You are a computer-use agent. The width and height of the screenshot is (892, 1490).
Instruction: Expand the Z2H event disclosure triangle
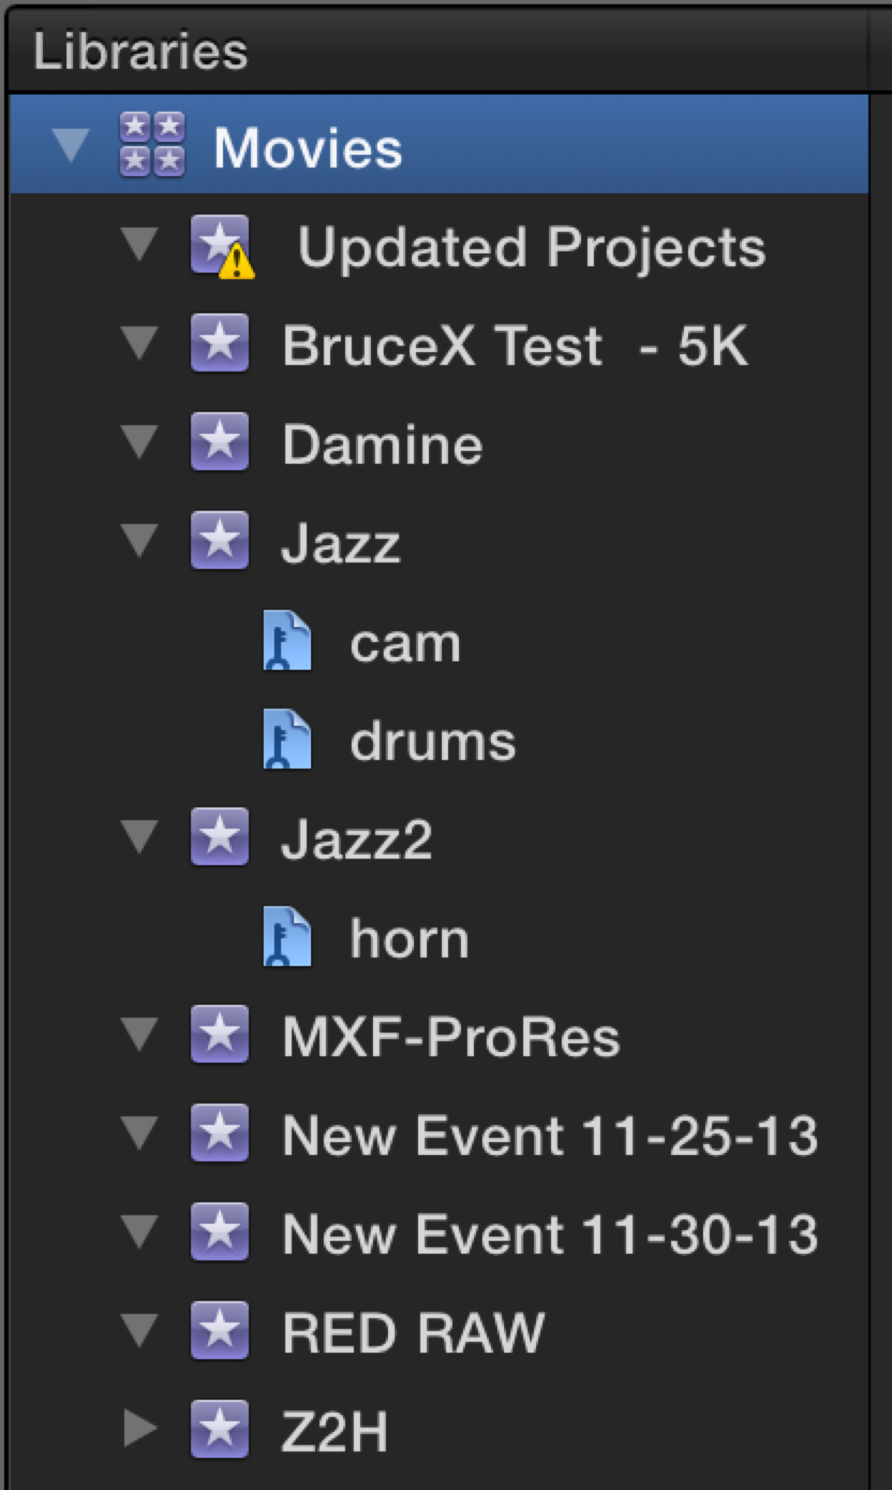(140, 1428)
